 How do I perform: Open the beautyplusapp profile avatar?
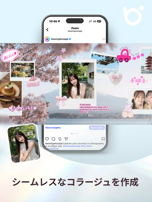coord(47,39)
